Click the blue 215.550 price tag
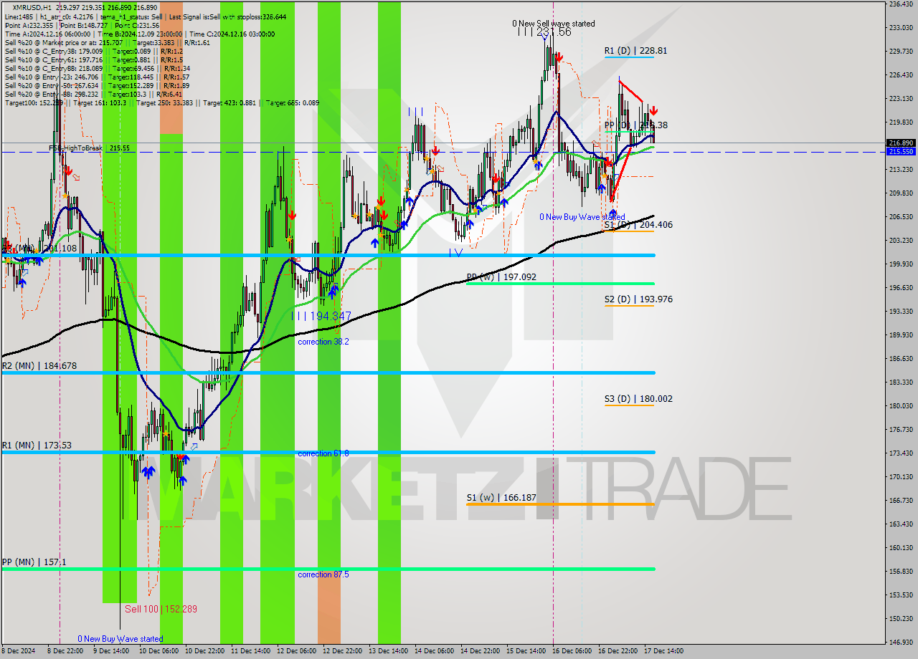The height and width of the screenshot is (659, 918). click(x=901, y=152)
